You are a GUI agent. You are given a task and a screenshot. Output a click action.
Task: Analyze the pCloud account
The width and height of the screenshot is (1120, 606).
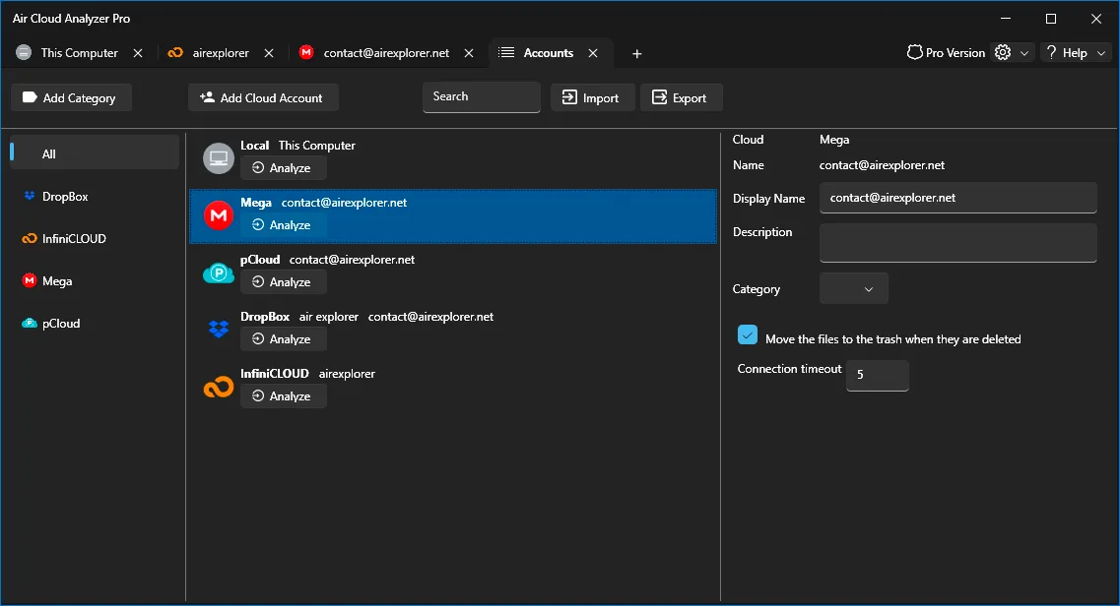point(284,282)
